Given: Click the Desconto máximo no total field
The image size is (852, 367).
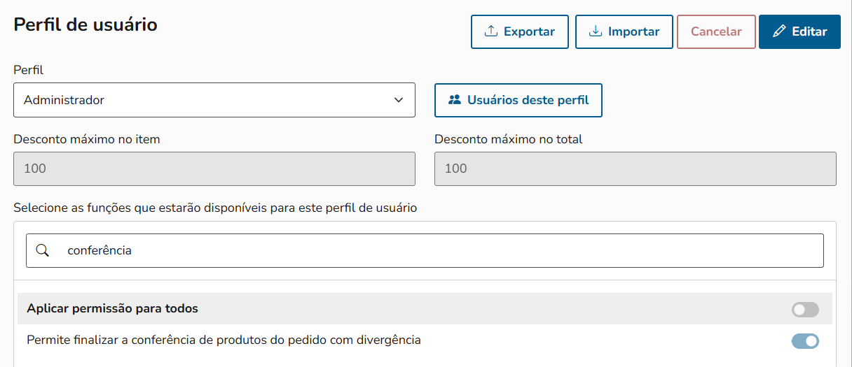Looking at the screenshot, I should [635, 168].
